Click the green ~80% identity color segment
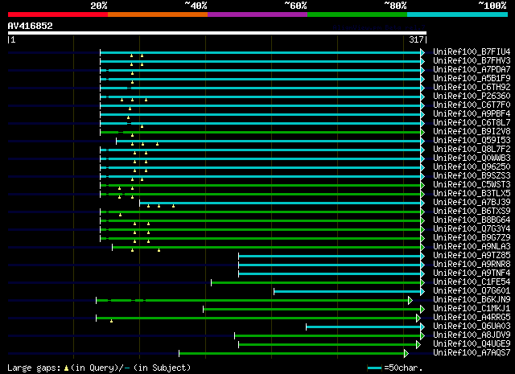This screenshot has width=515, height=374. tap(357, 14)
